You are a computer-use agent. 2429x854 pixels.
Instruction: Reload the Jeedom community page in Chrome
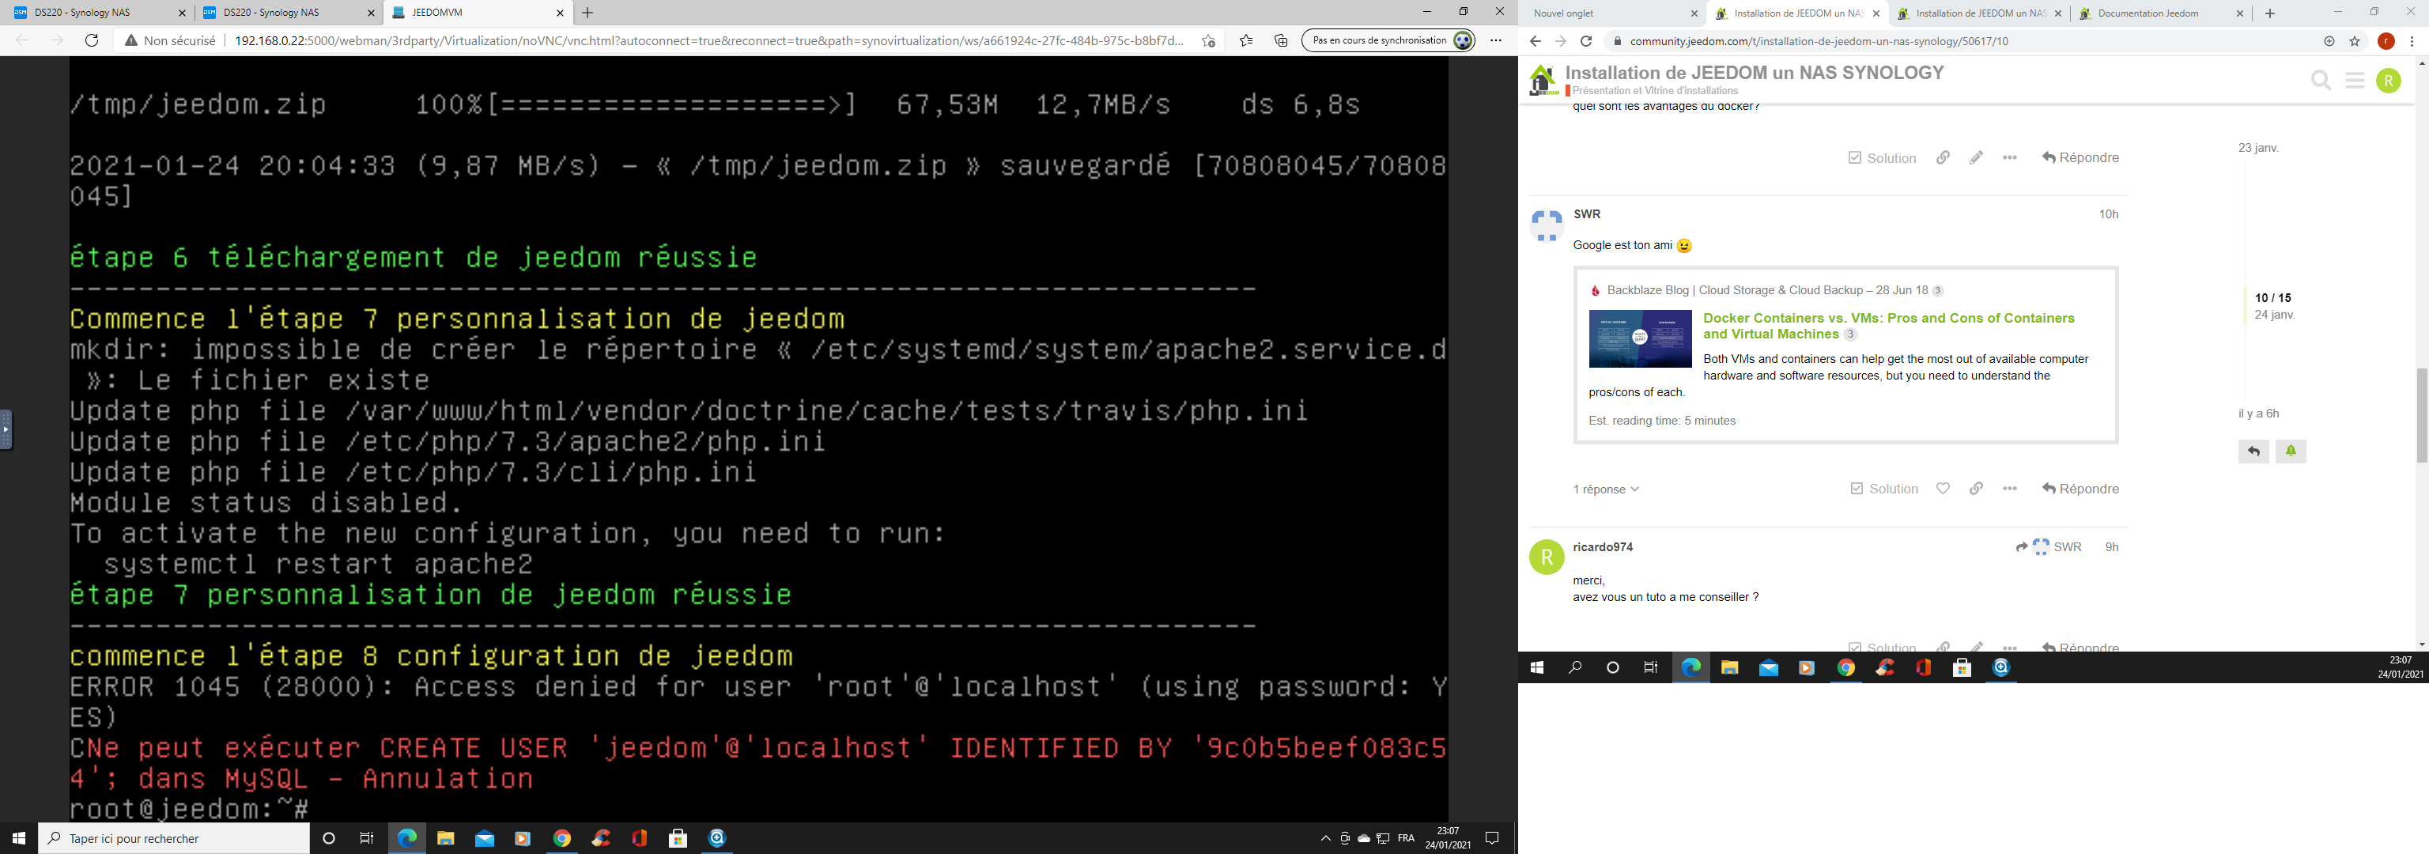(1586, 41)
